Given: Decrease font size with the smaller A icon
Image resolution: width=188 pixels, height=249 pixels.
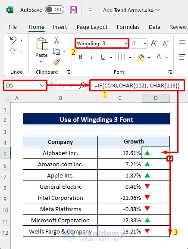Looking at the screenshot, I should coord(165,43).
